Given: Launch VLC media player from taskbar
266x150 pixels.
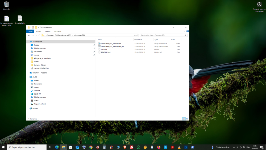Looking at the screenshot, I should (179, 147).
